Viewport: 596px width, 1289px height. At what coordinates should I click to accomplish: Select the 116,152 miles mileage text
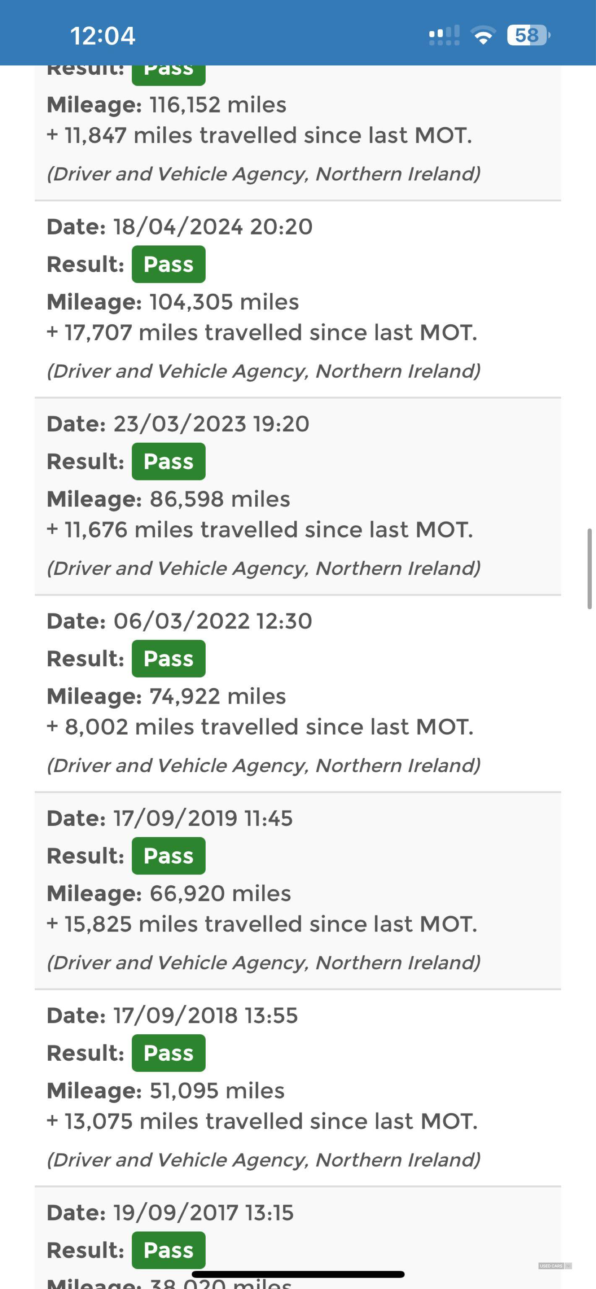coord(218,105)
